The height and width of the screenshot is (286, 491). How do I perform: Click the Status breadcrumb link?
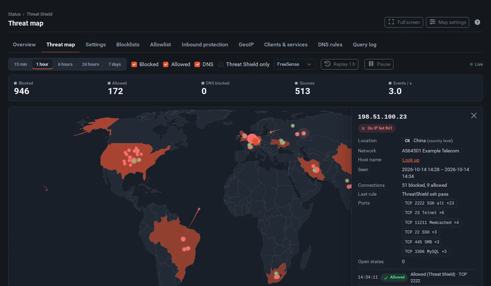pos(14,14)
